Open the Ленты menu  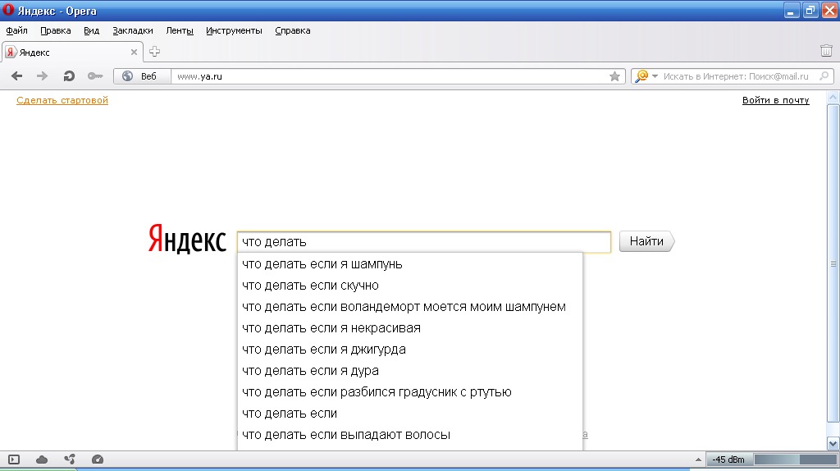tap(180, 30)
